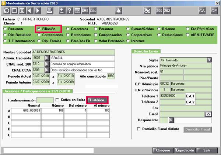Check Domicilio Fiscal distinto checkbox
This screenshot has height=155, width=221.
[x=139, y=129]
